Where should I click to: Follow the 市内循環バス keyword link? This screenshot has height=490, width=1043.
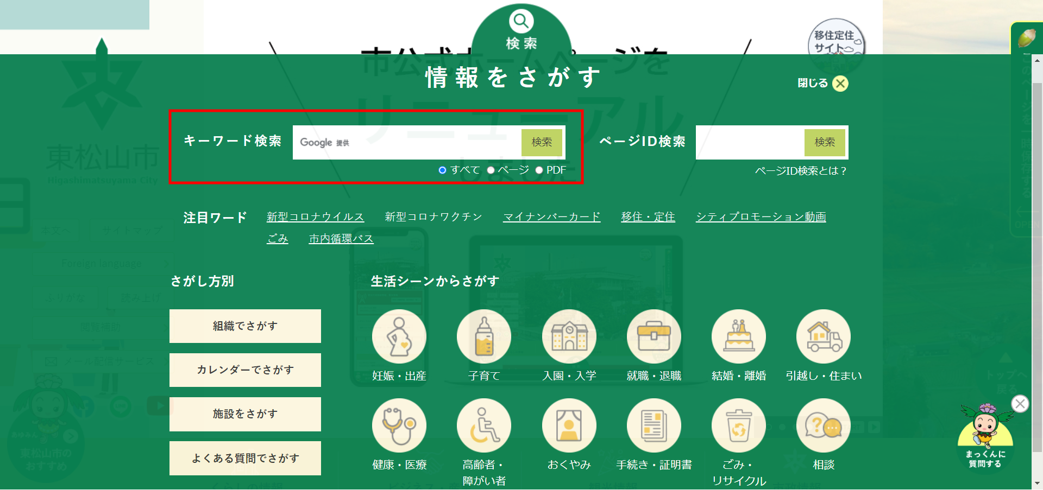[341, 239]
